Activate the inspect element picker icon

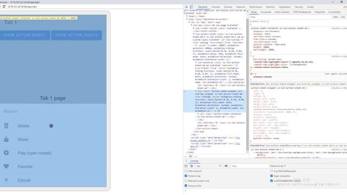(x=187, y=7)
